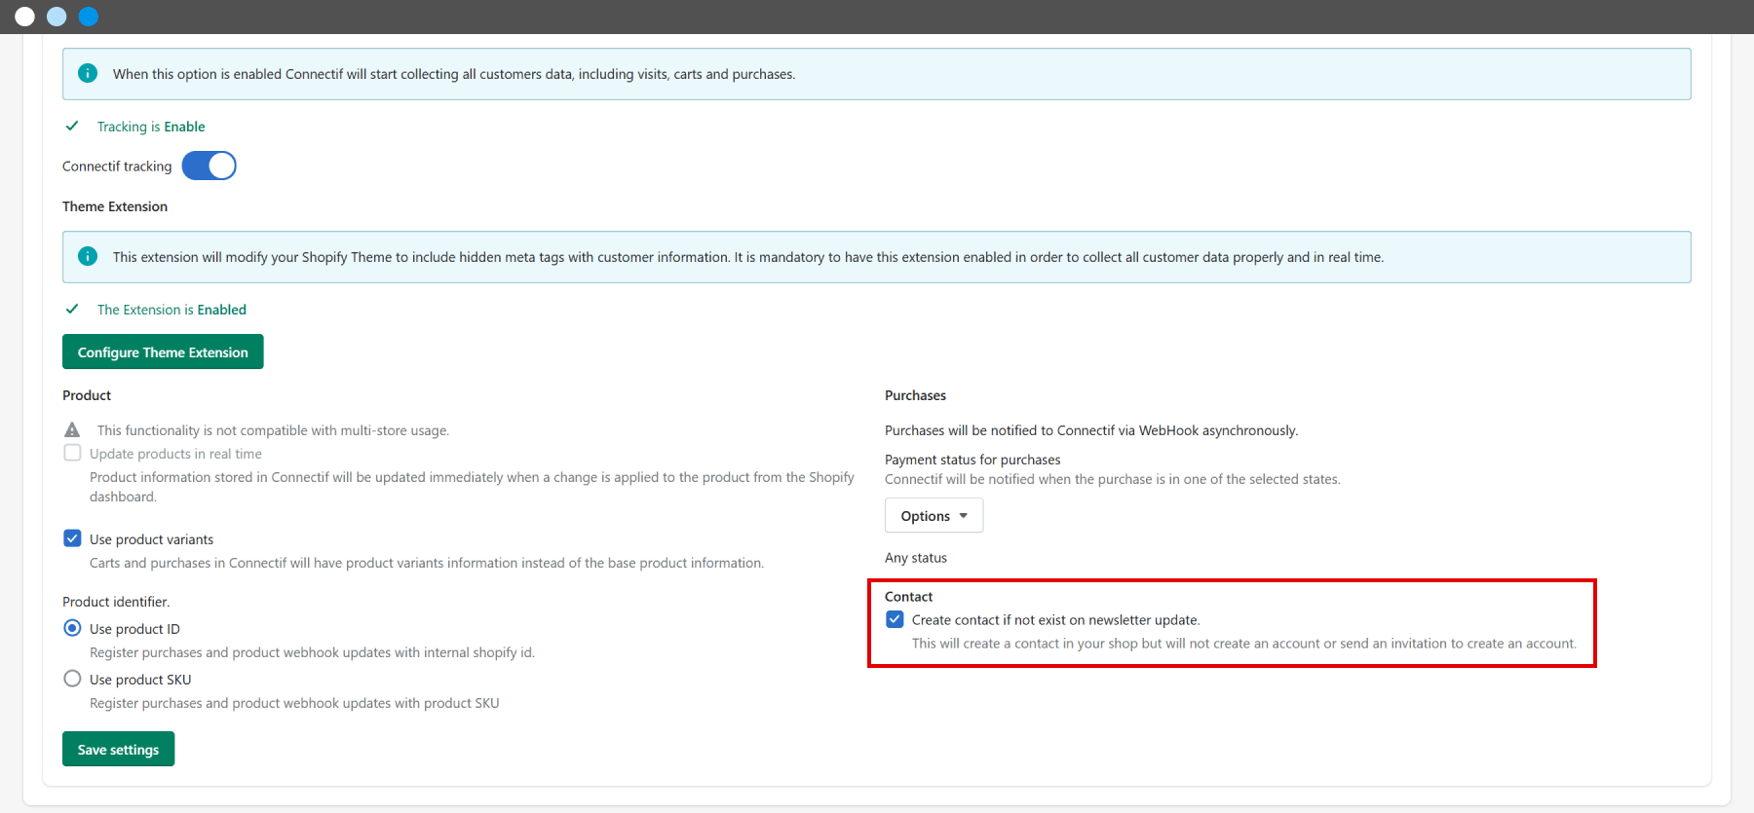Click the info icon in tracking notice

pos(88,73)
